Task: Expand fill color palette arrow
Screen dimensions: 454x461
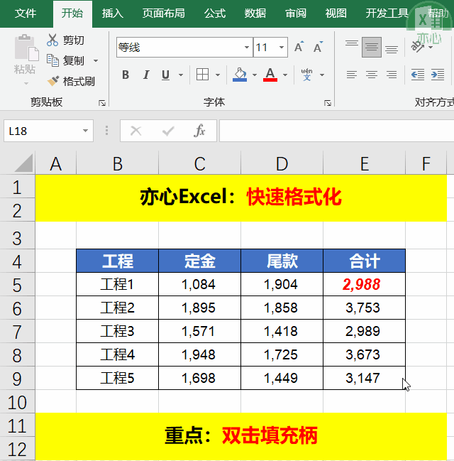Action: point(255,75)
